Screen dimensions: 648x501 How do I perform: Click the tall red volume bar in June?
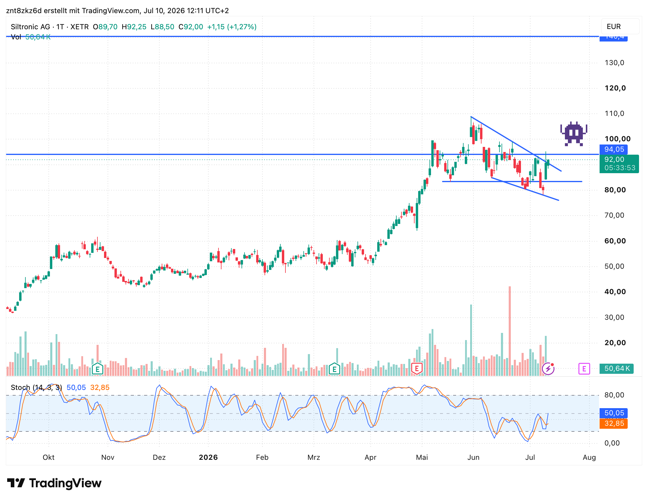(510, 331)
